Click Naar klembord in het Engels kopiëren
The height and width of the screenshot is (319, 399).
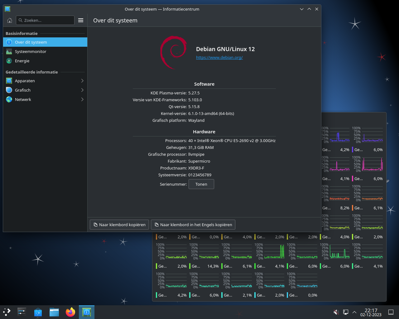[193, 225]
